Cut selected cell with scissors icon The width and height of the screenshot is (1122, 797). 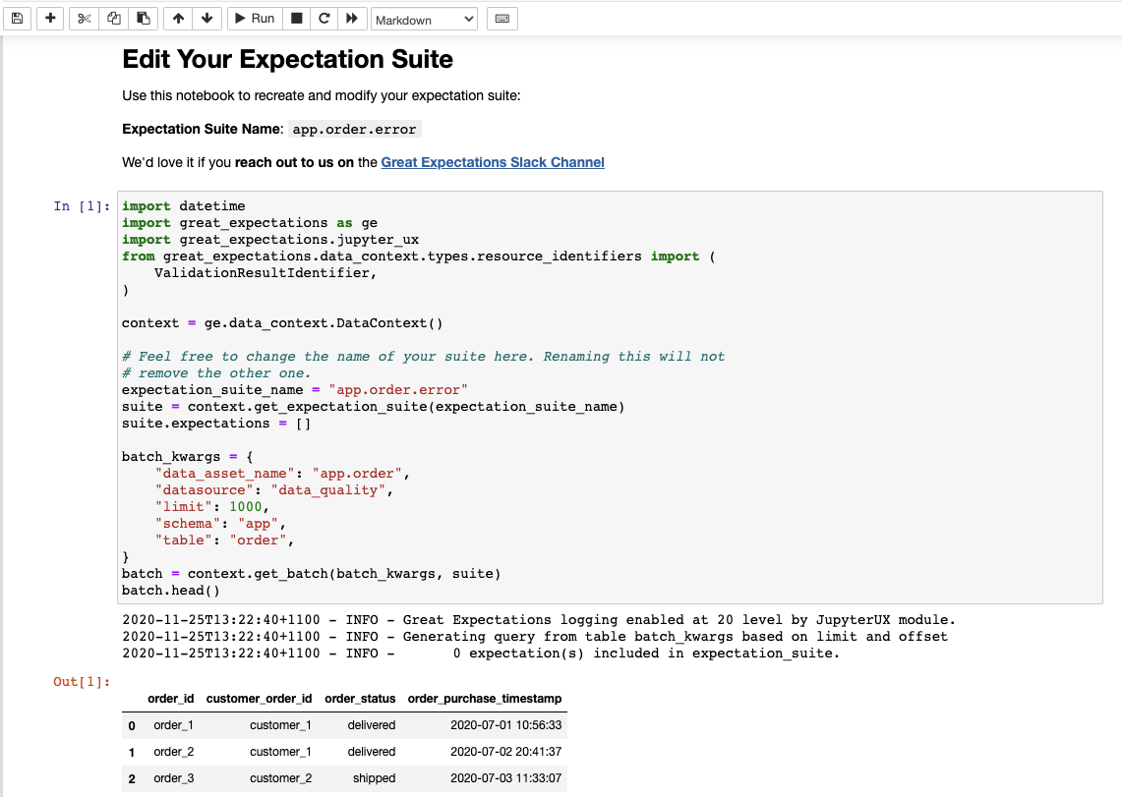84,19
